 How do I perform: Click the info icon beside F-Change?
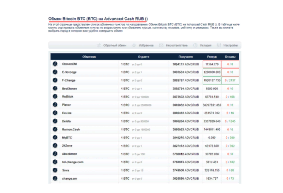click(x=55, y=80)
